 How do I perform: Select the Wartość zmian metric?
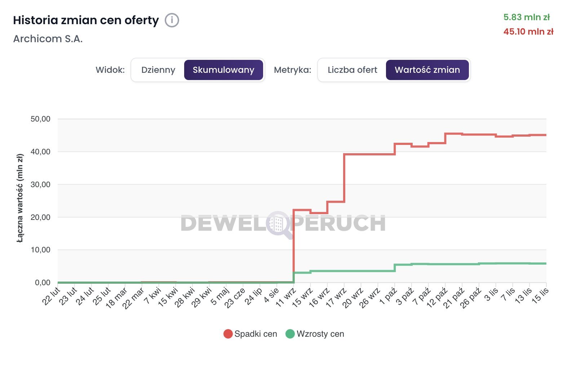pyautogui.click(x=427, y=70)
